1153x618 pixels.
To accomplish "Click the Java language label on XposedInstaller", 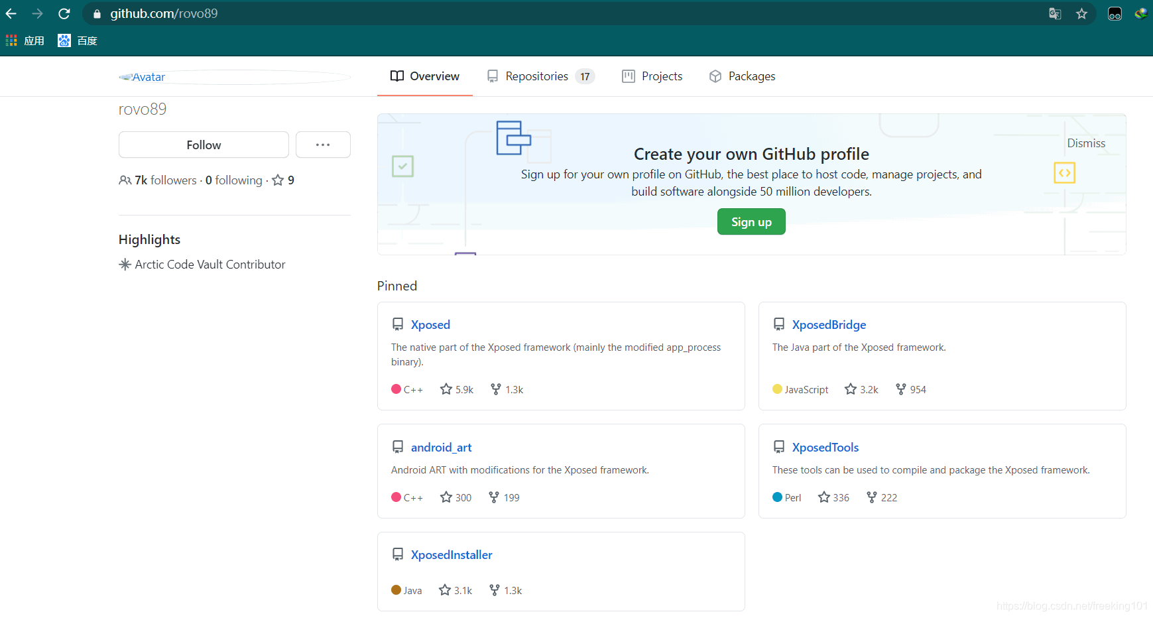I will point(412,590).
